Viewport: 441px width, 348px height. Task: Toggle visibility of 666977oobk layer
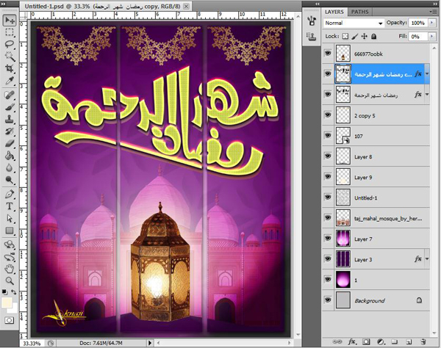tap(328, 54)
